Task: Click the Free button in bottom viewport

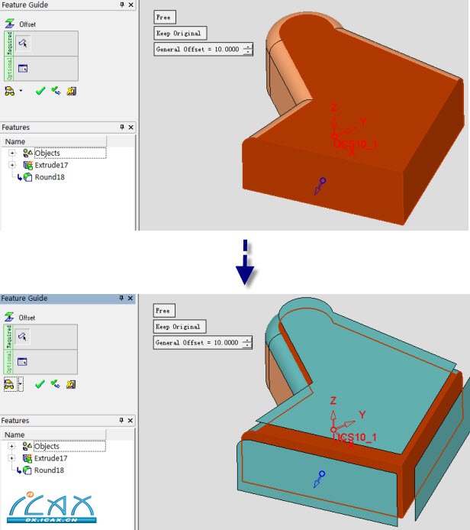Action: pyautogui.click(x=164, y=311)
